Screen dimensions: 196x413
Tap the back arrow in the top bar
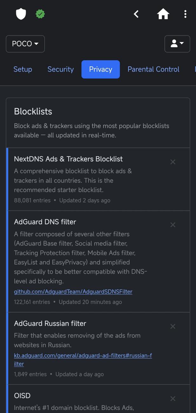(x=136, y=14)
